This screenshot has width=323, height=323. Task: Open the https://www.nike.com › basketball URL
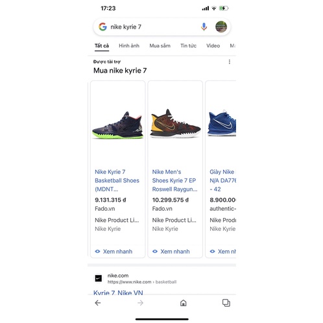click(x=142, y=282)
